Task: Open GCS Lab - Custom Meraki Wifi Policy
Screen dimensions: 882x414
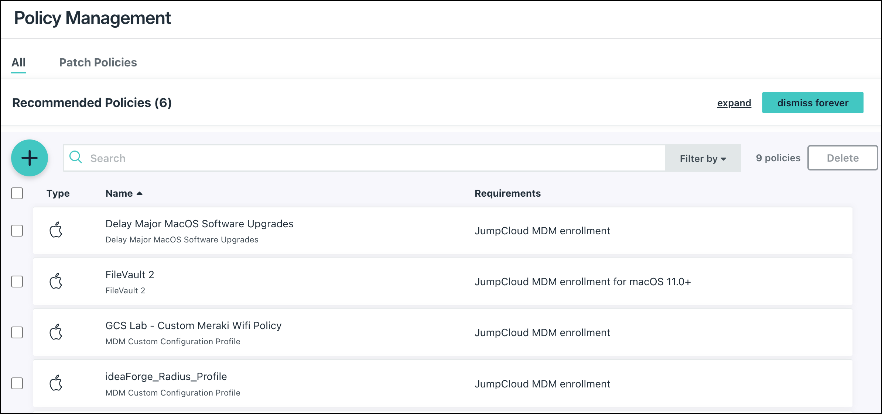Action: 194,325
